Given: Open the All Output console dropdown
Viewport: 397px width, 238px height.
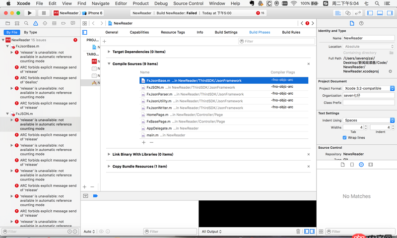Looking at the screenshot, I should pos(211,232).
